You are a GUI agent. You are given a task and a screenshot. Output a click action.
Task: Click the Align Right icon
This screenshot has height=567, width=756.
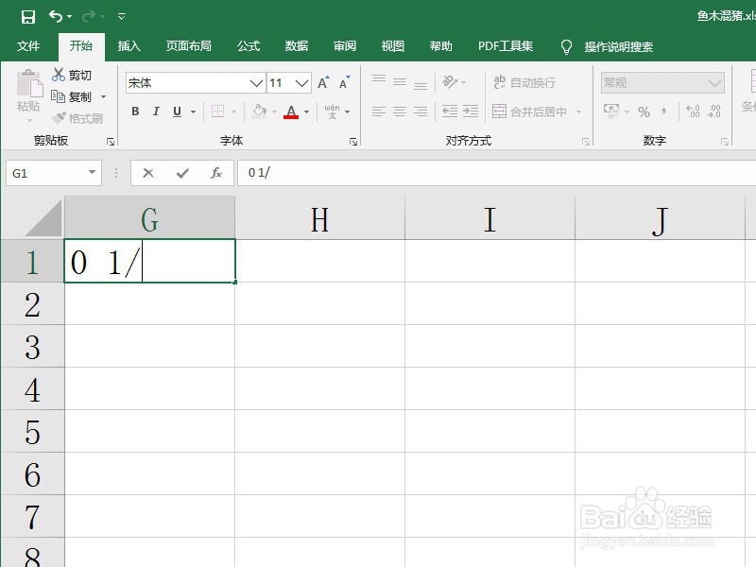click(x=421, y=112)
